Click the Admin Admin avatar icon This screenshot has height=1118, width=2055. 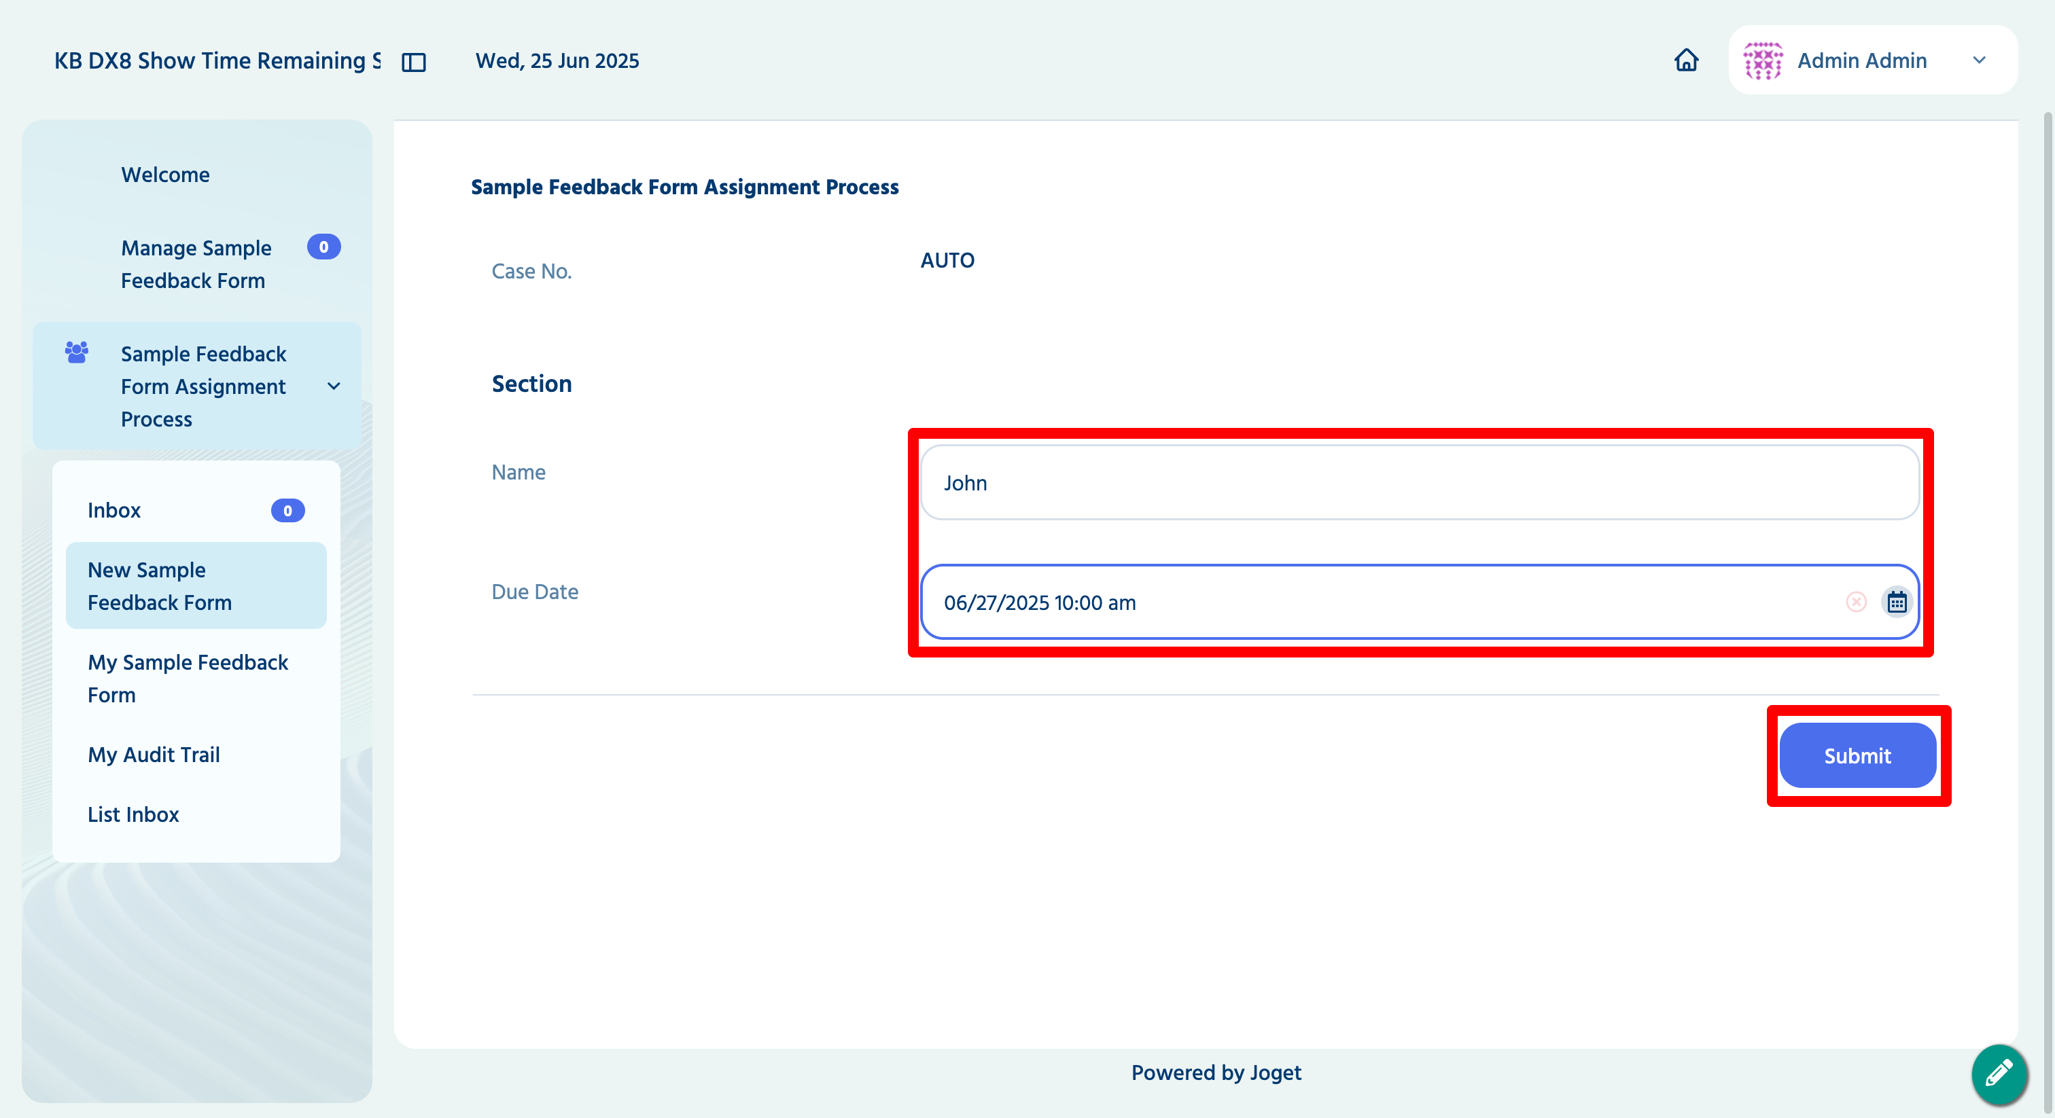(x=1762, y=60)
